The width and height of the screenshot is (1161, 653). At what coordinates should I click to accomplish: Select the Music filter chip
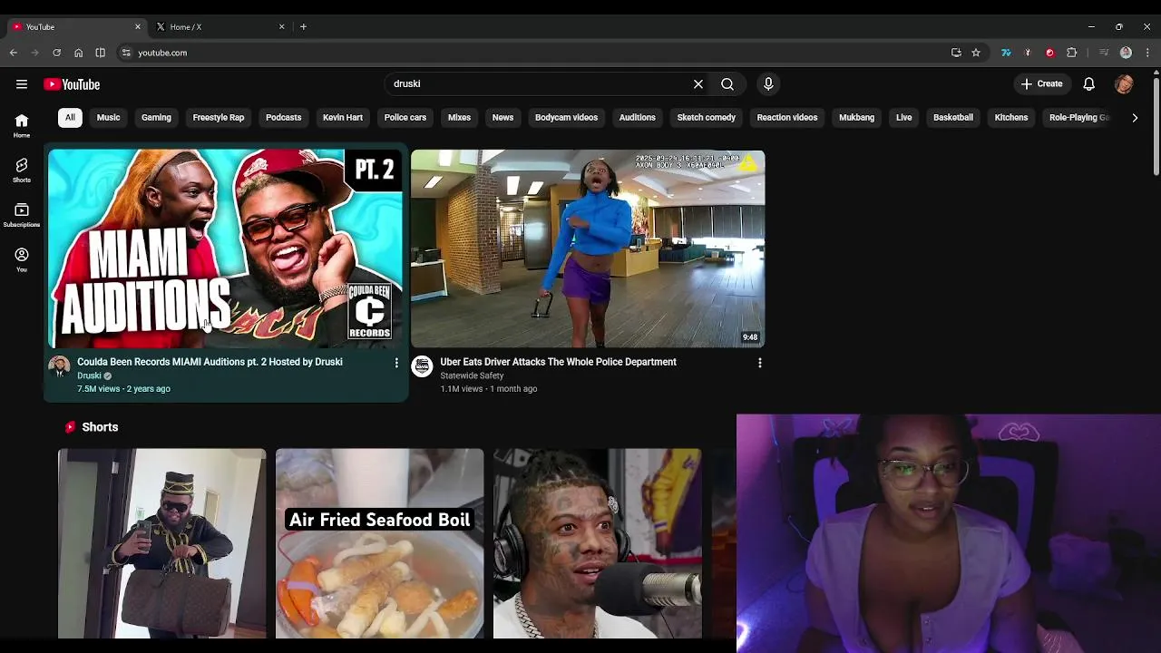(x=109, y=118)
